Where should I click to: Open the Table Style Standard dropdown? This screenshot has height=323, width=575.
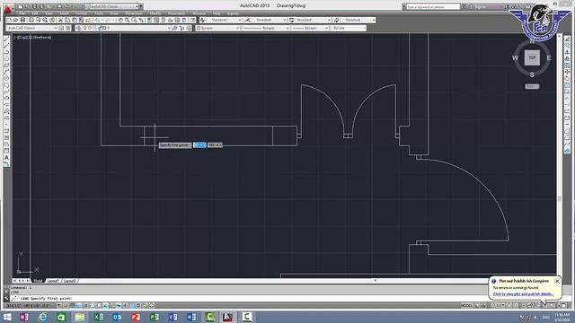314,20
